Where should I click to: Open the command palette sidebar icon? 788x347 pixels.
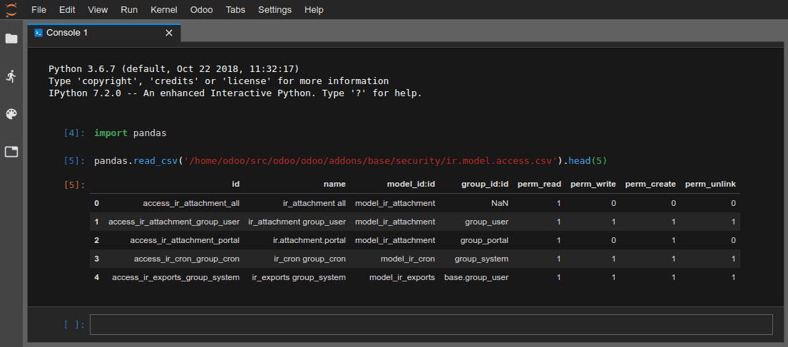(11, 114)
